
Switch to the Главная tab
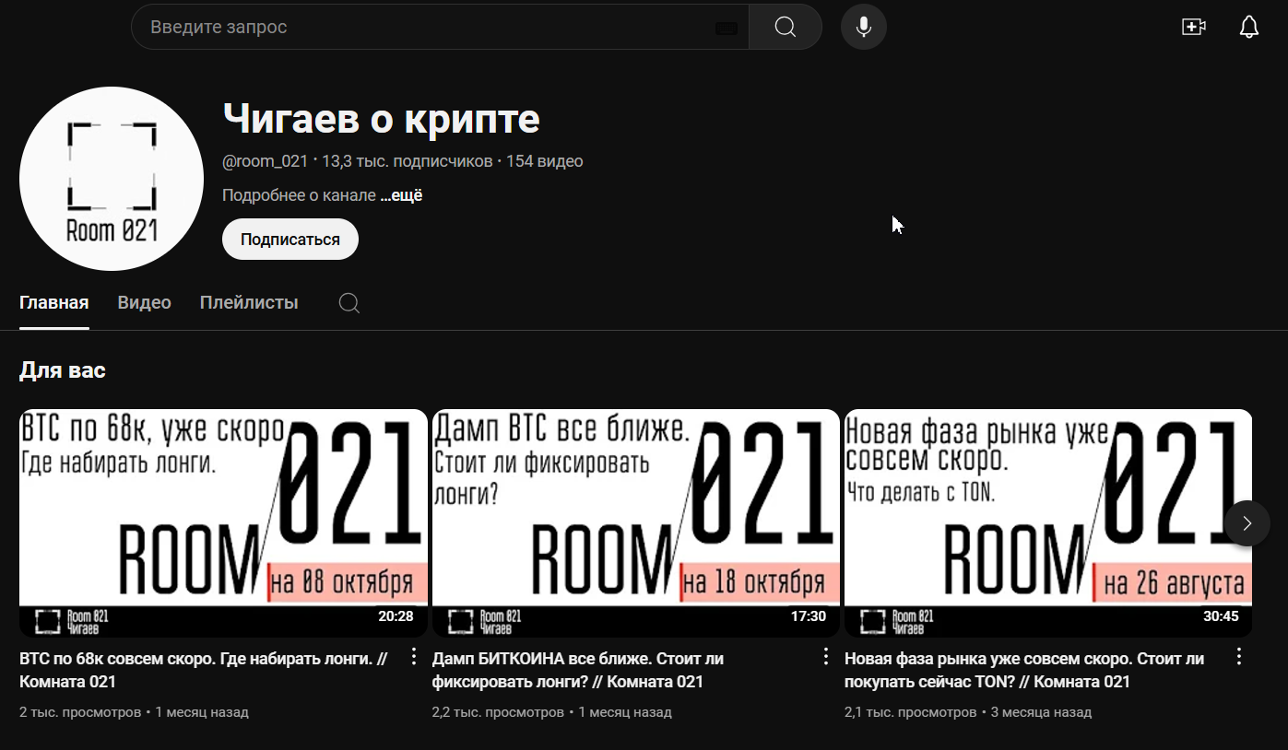point(54,302)
